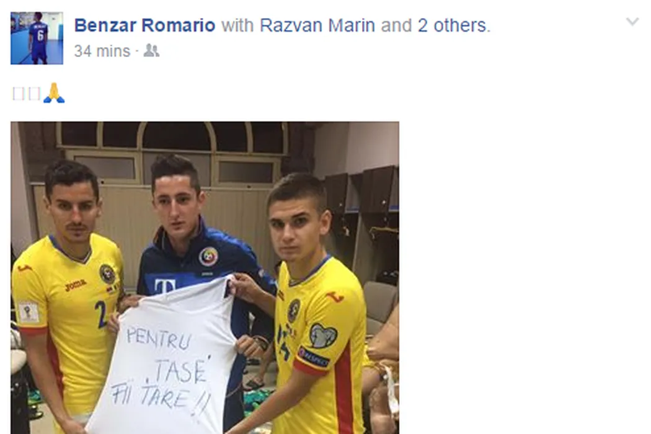Viewport: 651px width, 434px height.
Task: Open Benzar Romario's profile picture thumbnail
Action: [x=37, y=38]
